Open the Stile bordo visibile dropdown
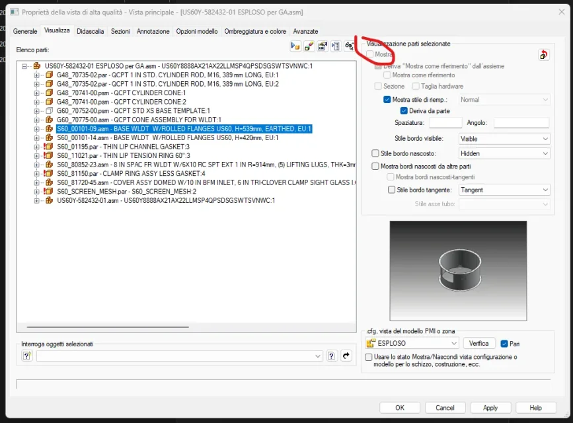Viewport: 573px width, 423px height. pos(504,139)
